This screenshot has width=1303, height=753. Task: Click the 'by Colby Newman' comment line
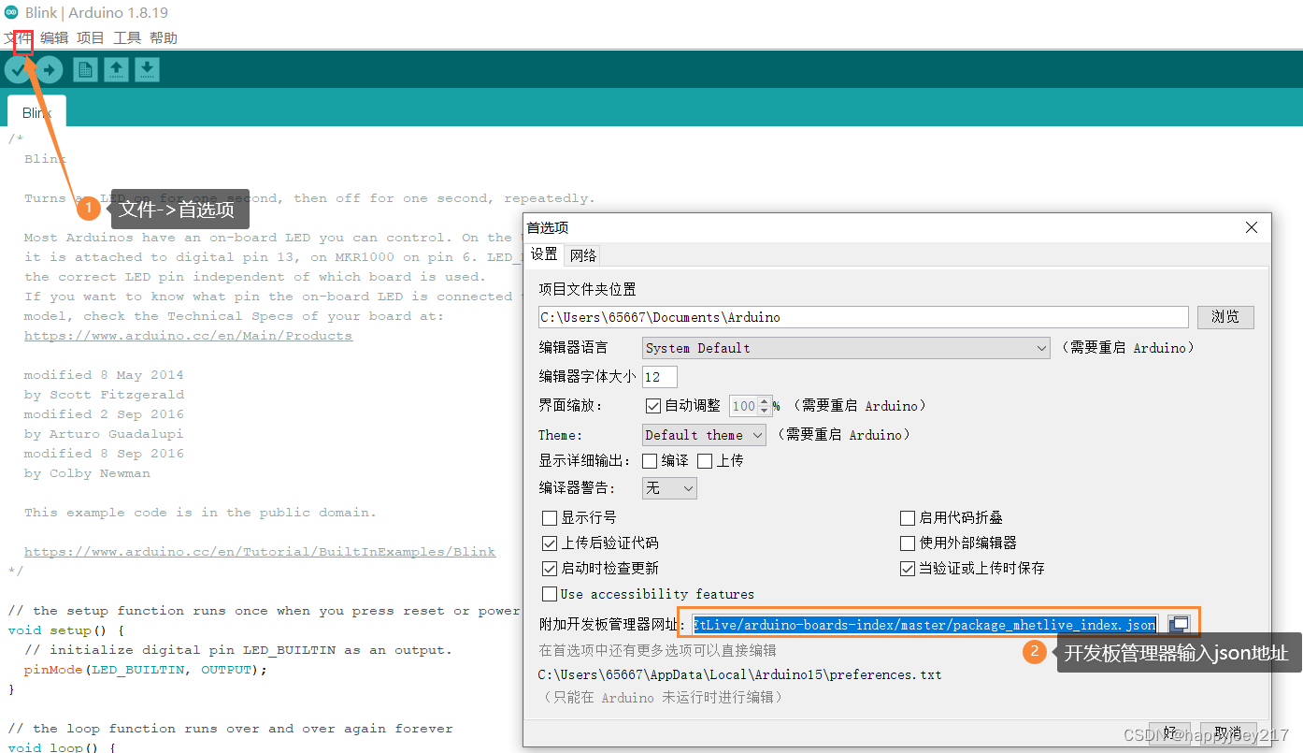point(87,473)
